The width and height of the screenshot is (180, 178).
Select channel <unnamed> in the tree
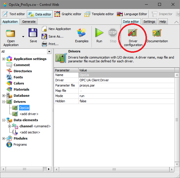(35, 126)
